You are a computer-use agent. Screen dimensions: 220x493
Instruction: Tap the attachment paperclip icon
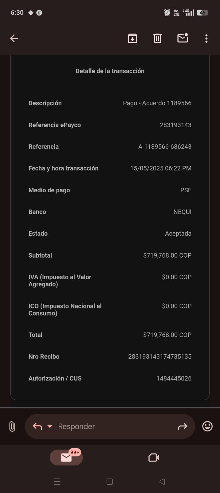coord(12,426)
